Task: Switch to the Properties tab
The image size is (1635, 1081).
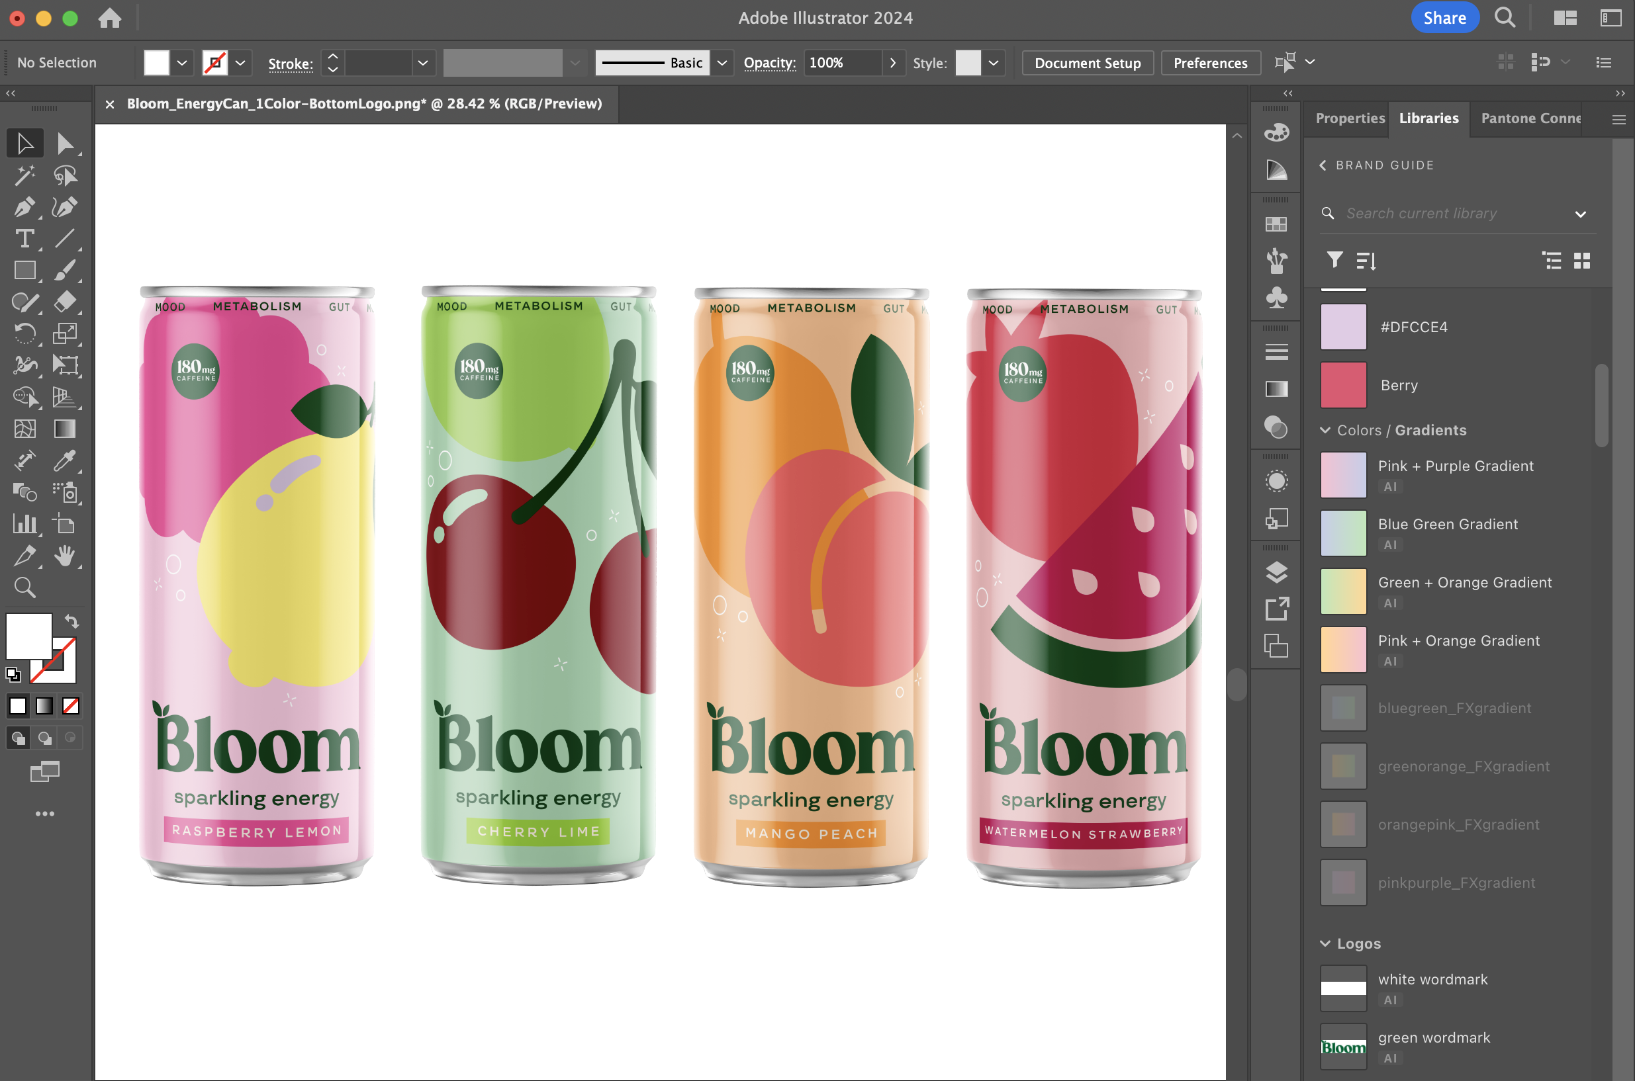Action: click(x=1350, y=118)
